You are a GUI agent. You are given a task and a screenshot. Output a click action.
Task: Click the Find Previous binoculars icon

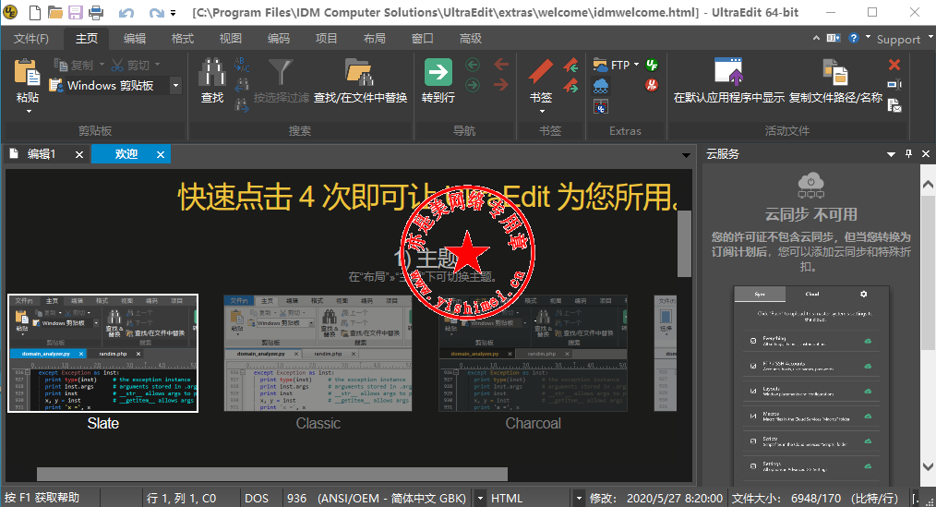click(242, 85)
